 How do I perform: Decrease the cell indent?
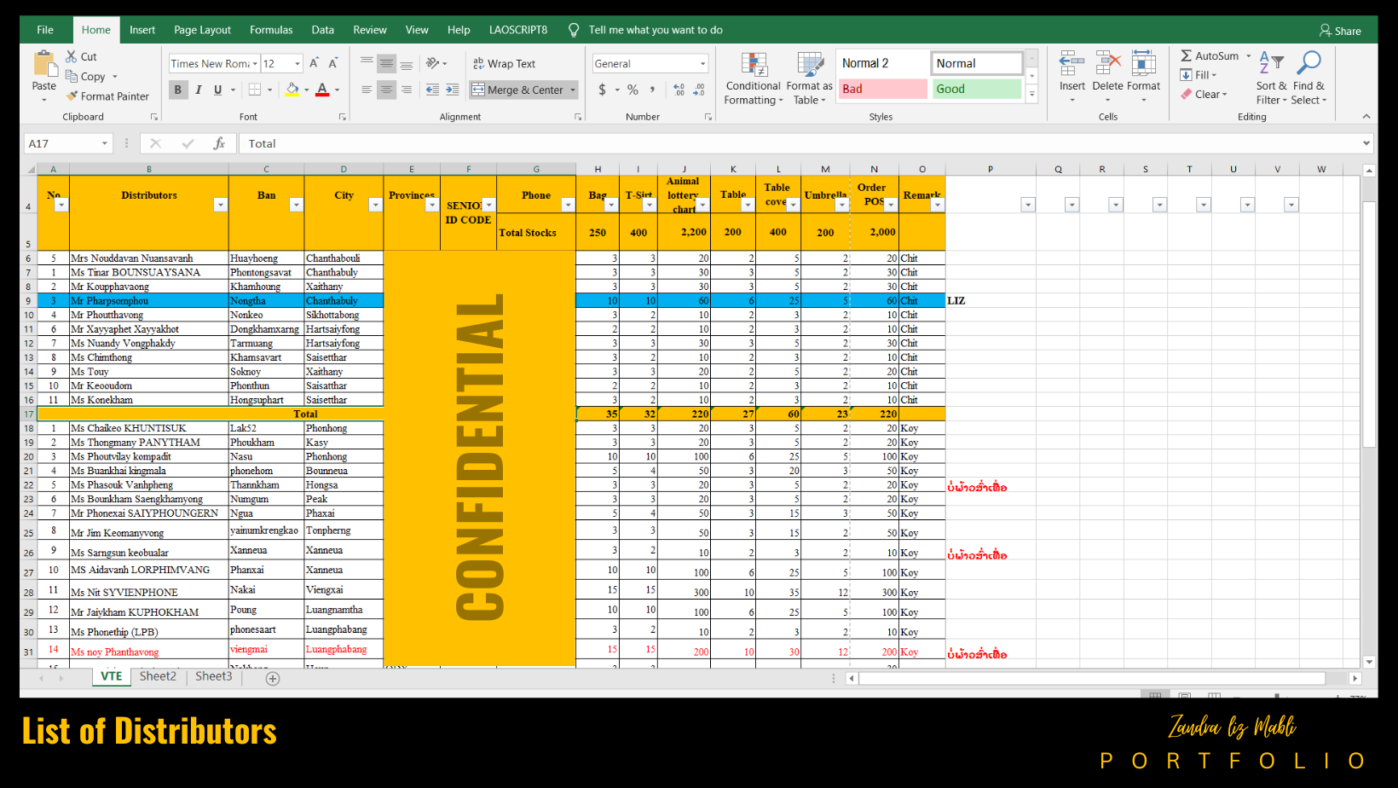432,90
